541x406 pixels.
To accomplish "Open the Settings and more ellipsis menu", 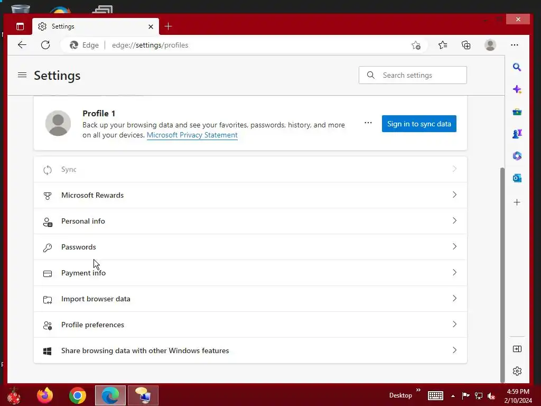I will pos(515,45).
